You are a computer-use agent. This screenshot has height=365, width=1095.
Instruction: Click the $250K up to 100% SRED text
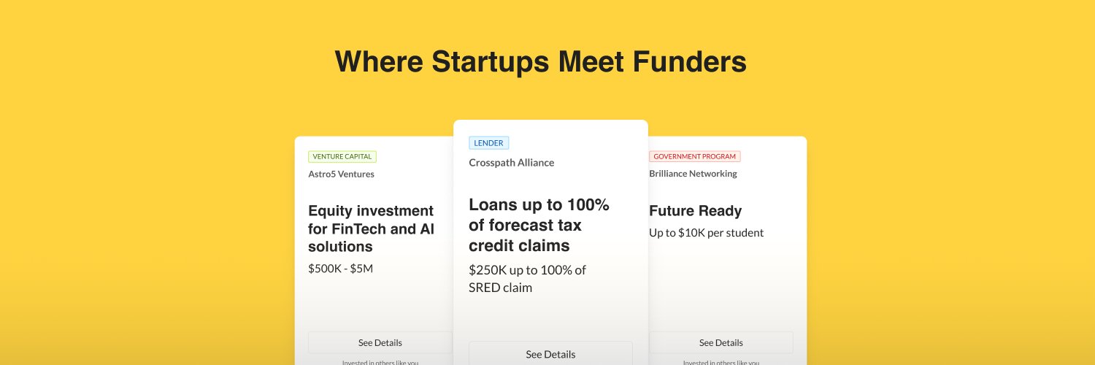(527, 278)
